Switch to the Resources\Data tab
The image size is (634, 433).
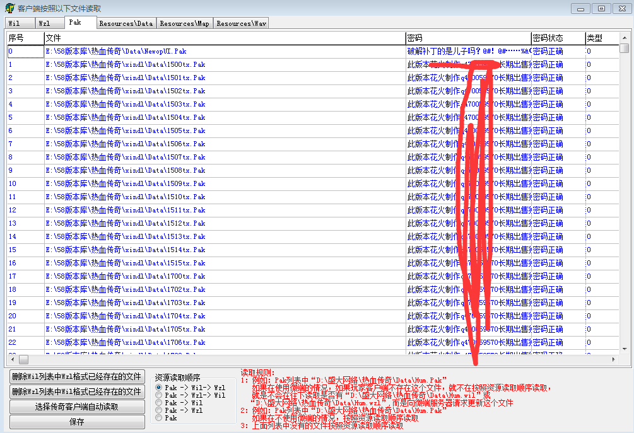(x=126, y=23)
